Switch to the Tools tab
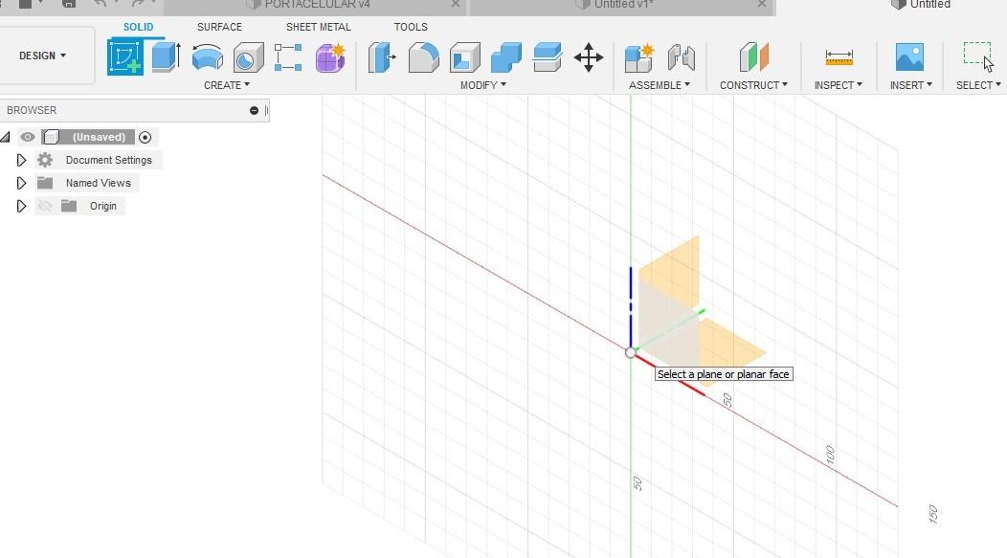Screen dimensions: 1007x558 coord(411,27)
